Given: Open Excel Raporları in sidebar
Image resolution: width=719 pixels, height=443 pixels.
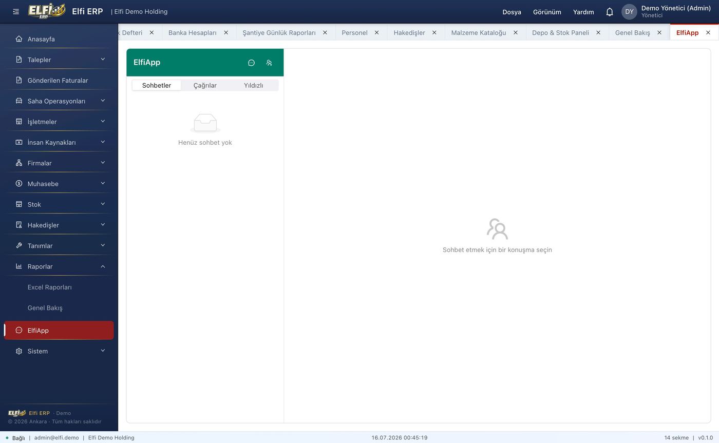Looking at the screenshot, I should coord(50,287).
